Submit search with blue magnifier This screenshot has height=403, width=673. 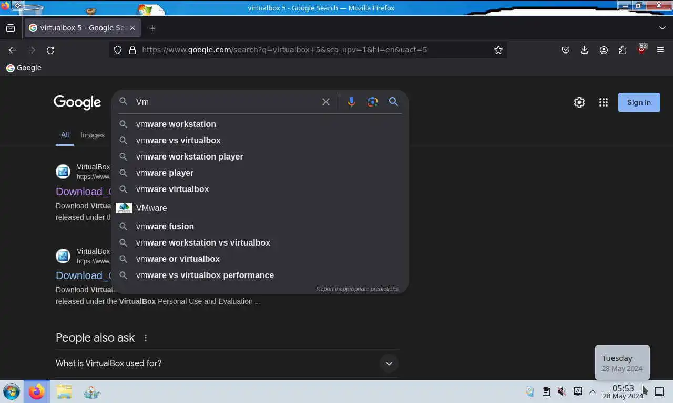click(393, 102)
